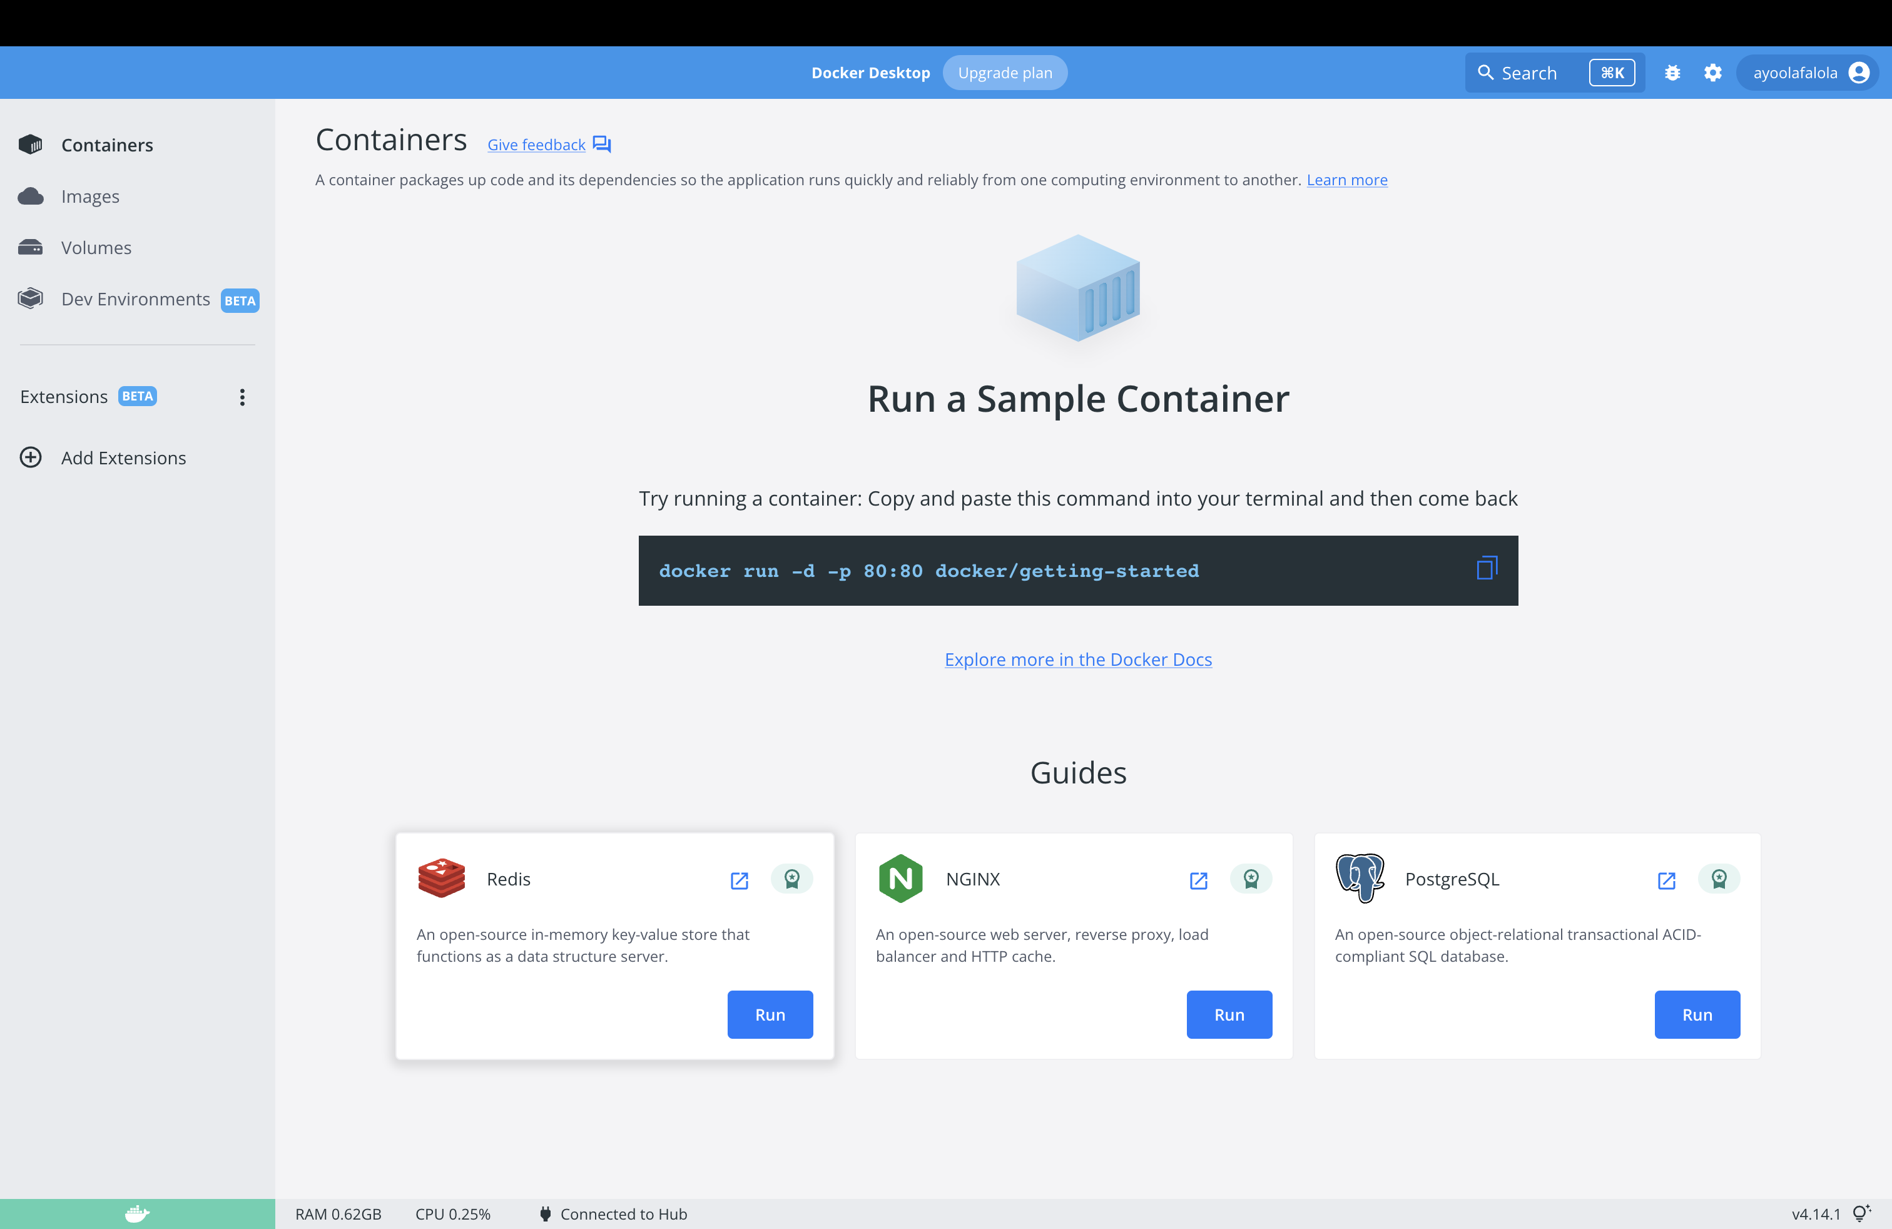Click the Docker Desktop title
Viewport: 1892px width, 1229px height.
[870, 73]
